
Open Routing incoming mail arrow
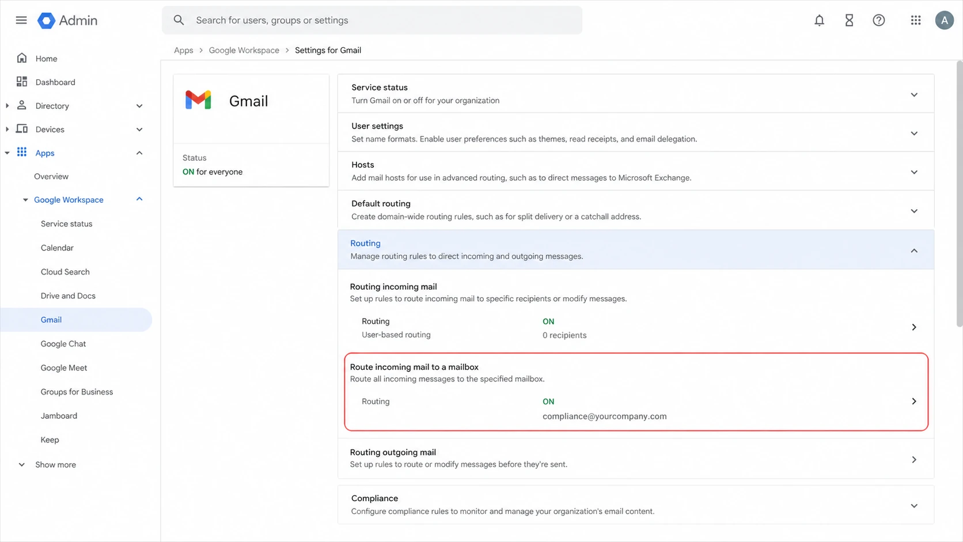914,327
